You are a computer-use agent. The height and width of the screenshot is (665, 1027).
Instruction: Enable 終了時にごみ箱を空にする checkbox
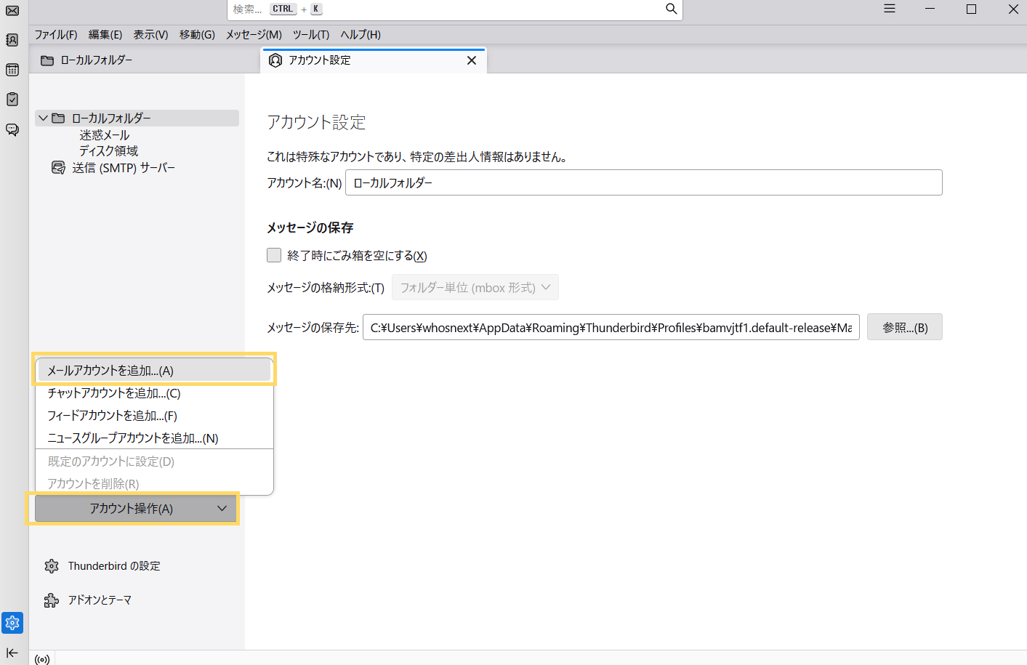click(x=274, y=255)
